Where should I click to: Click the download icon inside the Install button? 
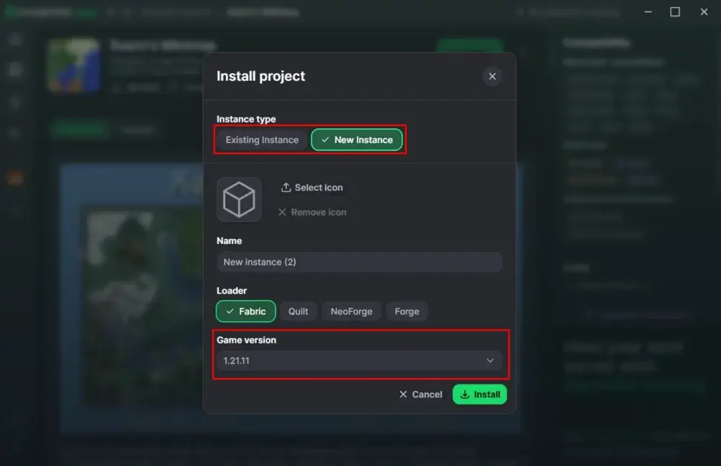pos(464,394)
